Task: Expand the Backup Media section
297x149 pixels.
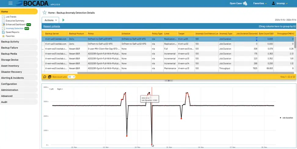Action: coord(19,54)
